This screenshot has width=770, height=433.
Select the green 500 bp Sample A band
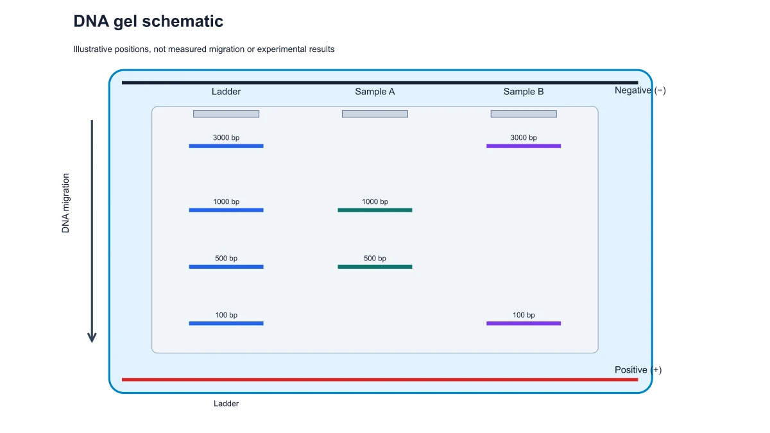click(x=375, y=267)
